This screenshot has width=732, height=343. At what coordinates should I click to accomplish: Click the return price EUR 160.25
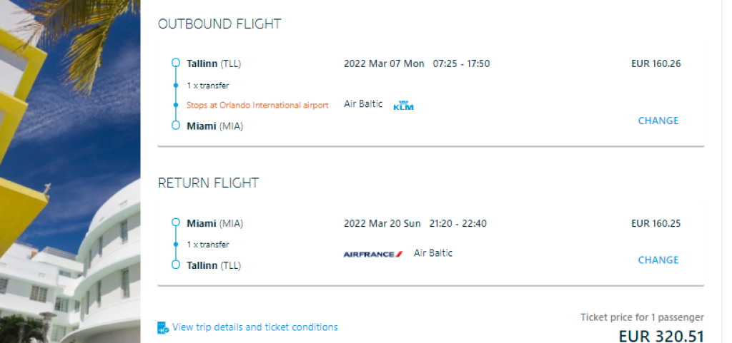coord(656,223)
